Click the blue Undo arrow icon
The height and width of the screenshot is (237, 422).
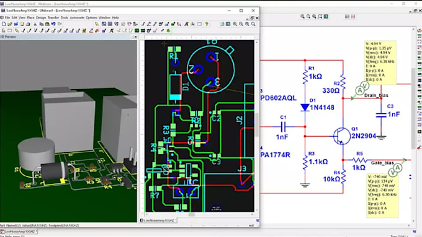point(53,24)
